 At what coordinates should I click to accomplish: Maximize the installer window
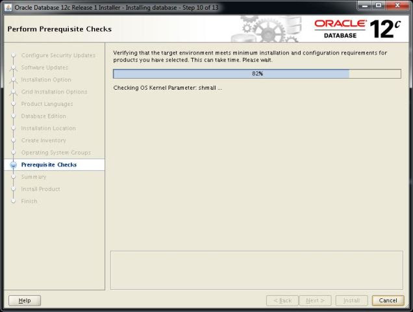click(x=379, y=6)
